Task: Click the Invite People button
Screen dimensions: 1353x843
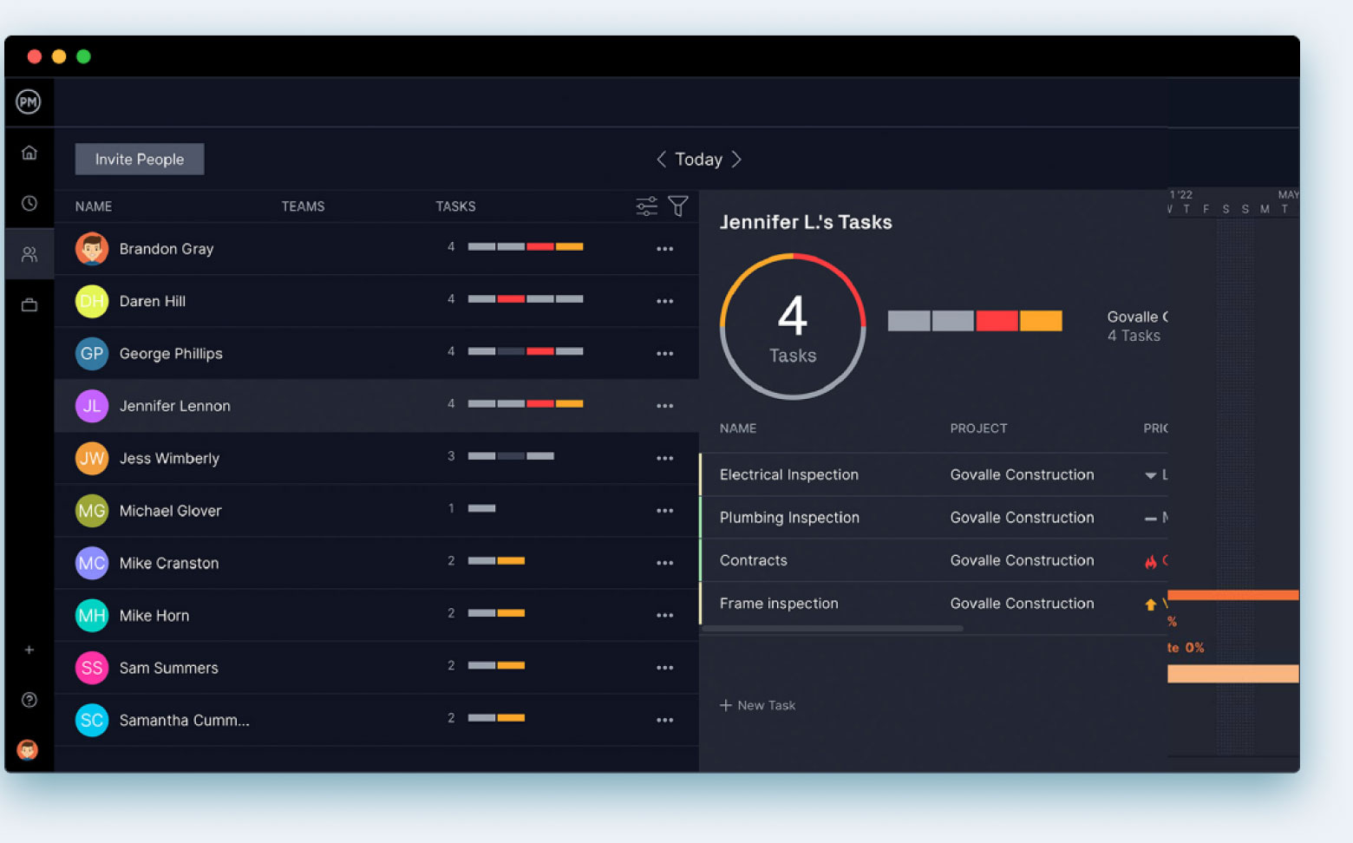Action: [139, 159]
